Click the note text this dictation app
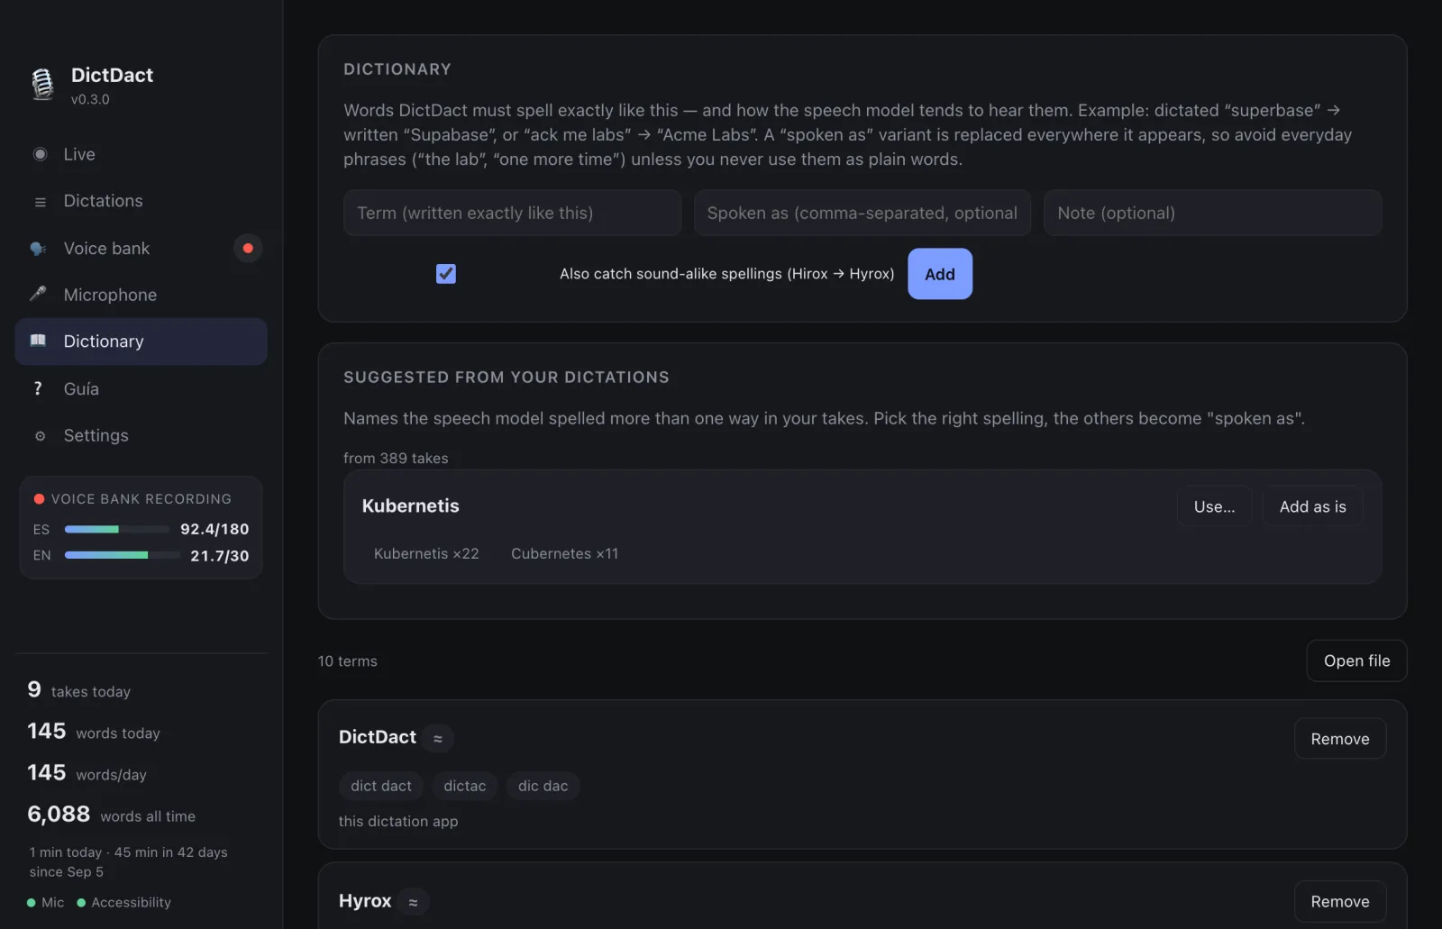This screenshot has width=1442, height=929. 398,821
